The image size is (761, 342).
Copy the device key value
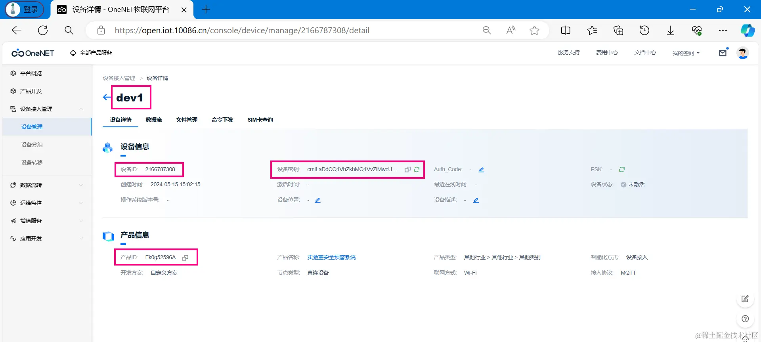[407, 170]
